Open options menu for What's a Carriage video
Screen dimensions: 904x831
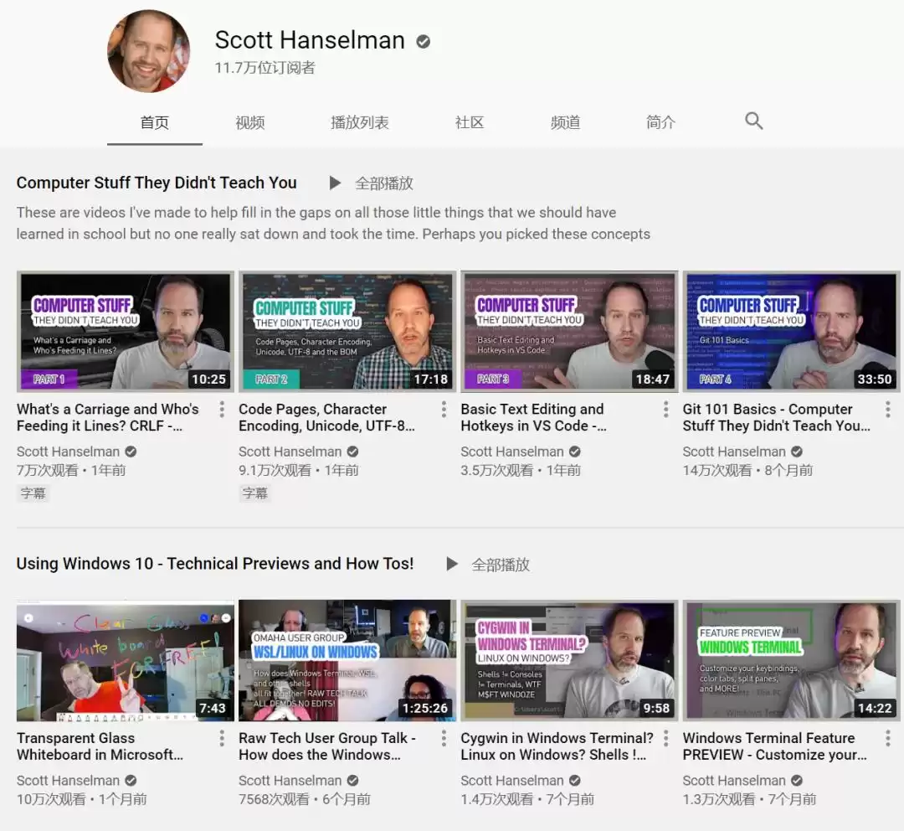click(x=222, y=410)
